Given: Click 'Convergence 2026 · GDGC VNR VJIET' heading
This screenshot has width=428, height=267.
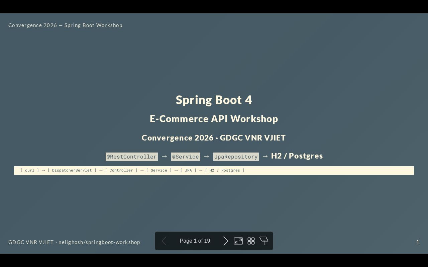Looking at the screenshot, I should tap(214, 138).
